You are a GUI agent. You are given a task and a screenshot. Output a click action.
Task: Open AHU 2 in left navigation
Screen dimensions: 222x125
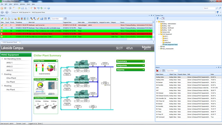click(10, 66)
